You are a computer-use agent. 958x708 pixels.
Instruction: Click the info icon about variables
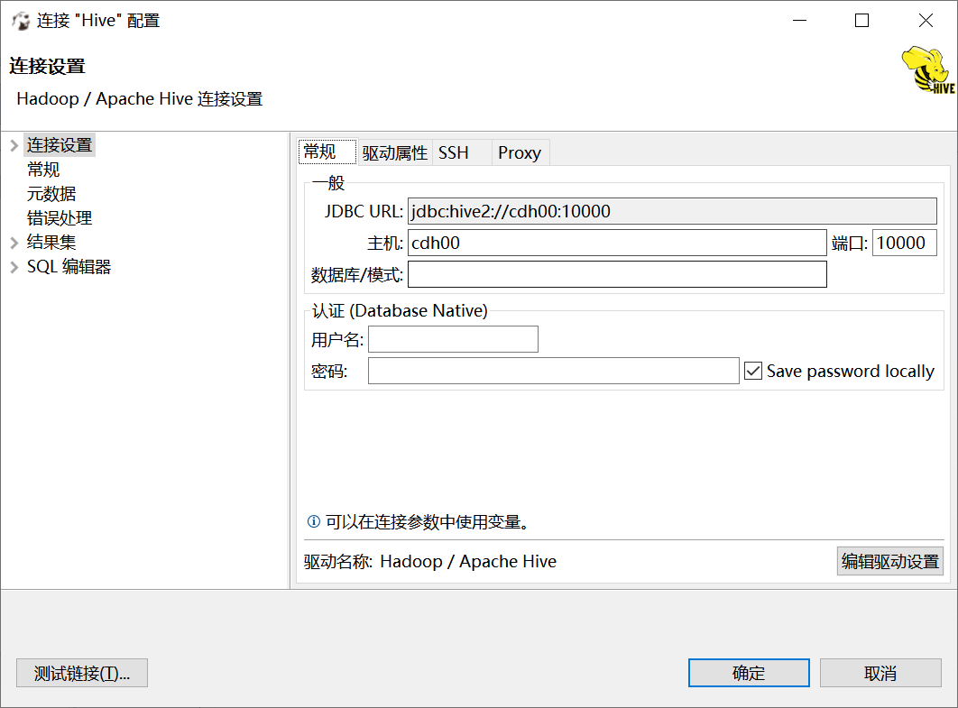click(313, 521)
